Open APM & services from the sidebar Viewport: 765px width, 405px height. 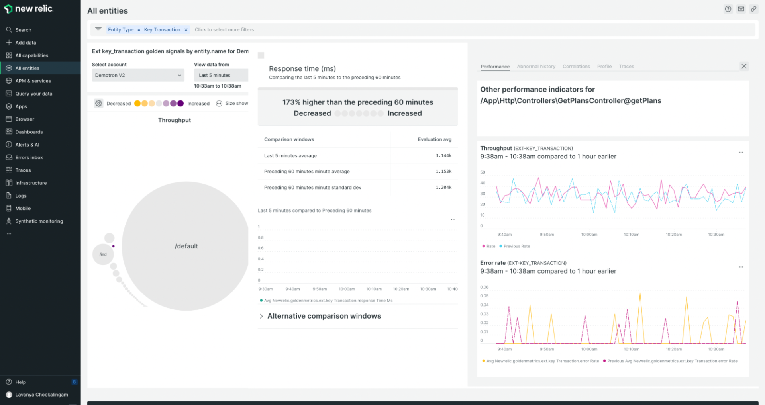click(x=33, y=81)
